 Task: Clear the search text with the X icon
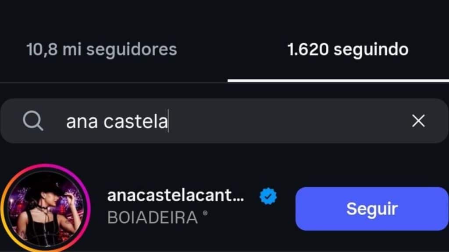[x=418, y=121]
